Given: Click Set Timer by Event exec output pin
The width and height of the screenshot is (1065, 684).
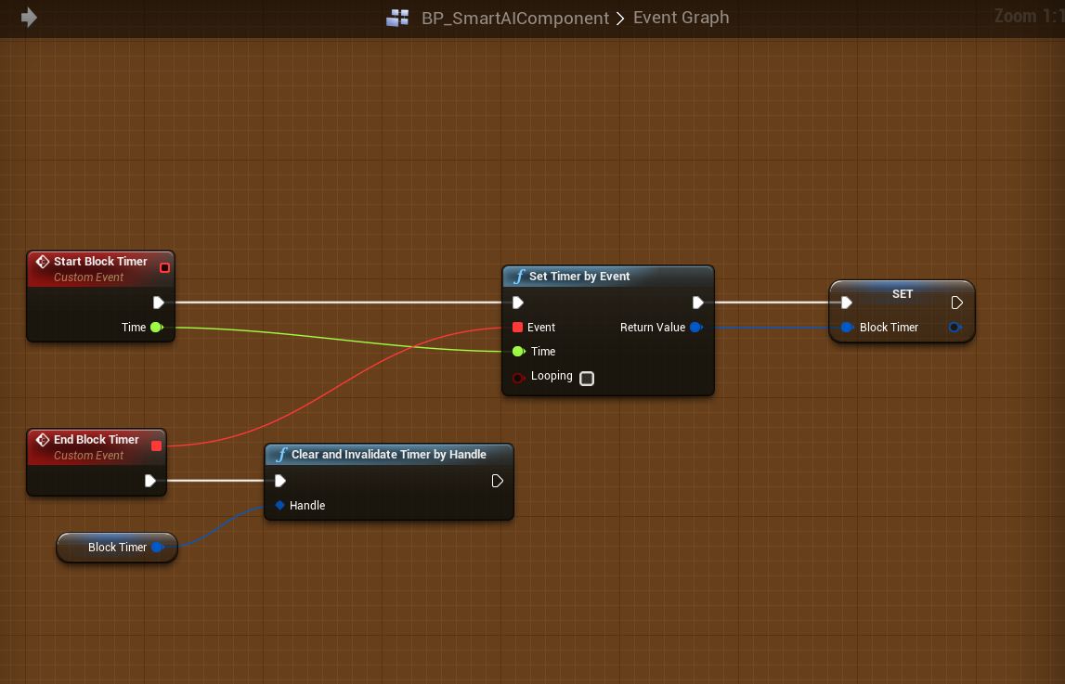Looking at the screenshot, I should click(x=697, y=303).
